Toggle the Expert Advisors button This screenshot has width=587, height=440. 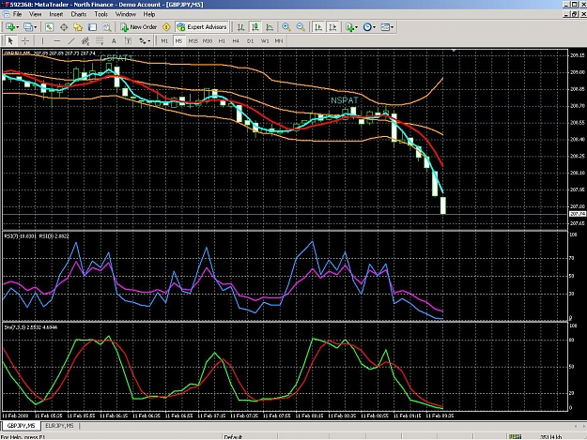pyautogui.click(x=202, y=27)
